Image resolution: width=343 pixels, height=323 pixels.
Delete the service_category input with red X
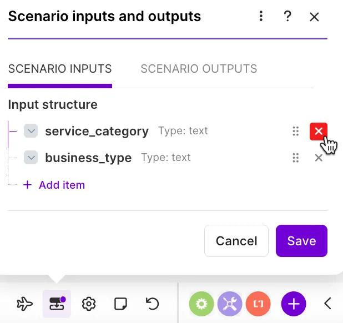(x=319, y=132)
